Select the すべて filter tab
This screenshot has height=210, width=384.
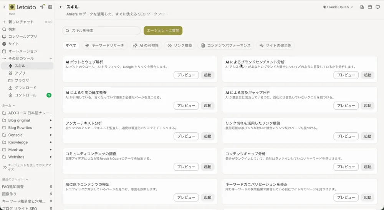(71, 45)
